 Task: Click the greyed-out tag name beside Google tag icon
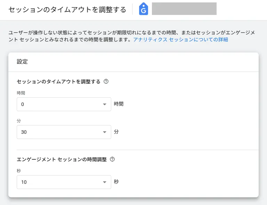184,9
